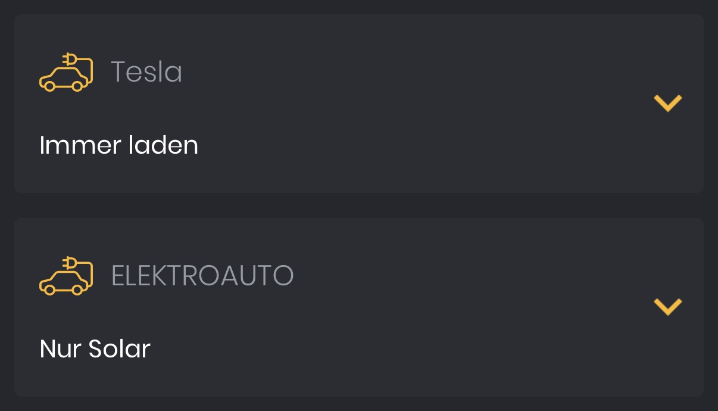Click the Tesla electric car icon
This screenshot has height=411, width=718.
point(66,72)
